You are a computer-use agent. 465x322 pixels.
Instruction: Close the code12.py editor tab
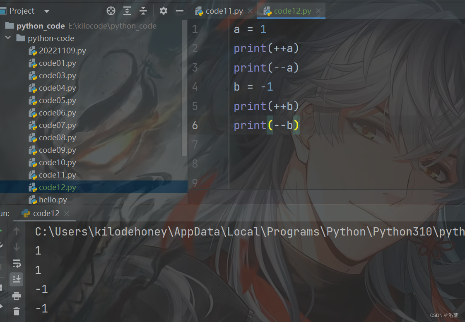(318, 11)
